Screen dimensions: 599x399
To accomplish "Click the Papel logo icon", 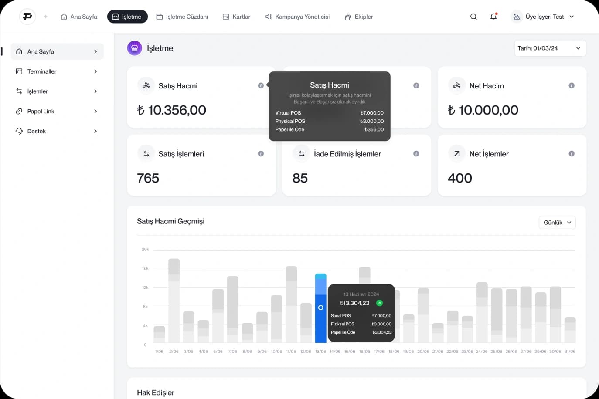I will [x=27, y=17].
